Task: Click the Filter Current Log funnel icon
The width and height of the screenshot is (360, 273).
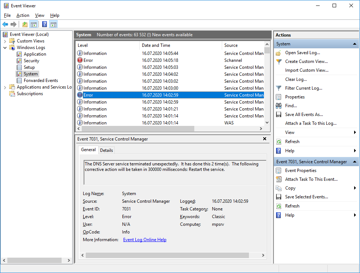Action: [x=279, y=88]
